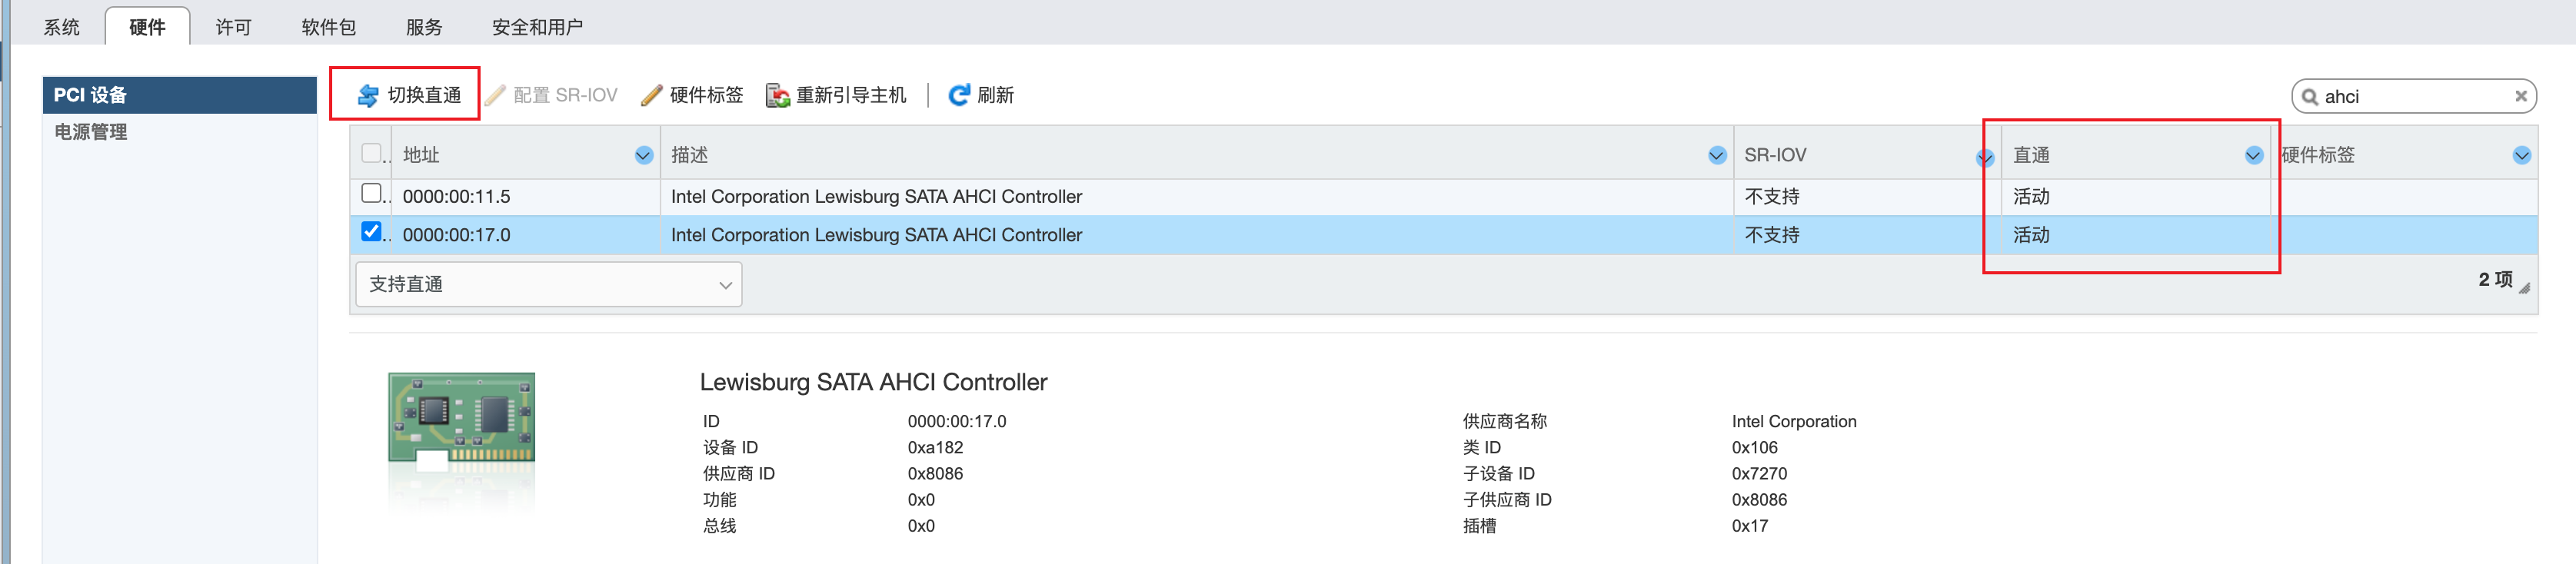Click the Refresh (刷新) icon
2576x564 pixels.
pyautogui.click(x=958, y=95)
